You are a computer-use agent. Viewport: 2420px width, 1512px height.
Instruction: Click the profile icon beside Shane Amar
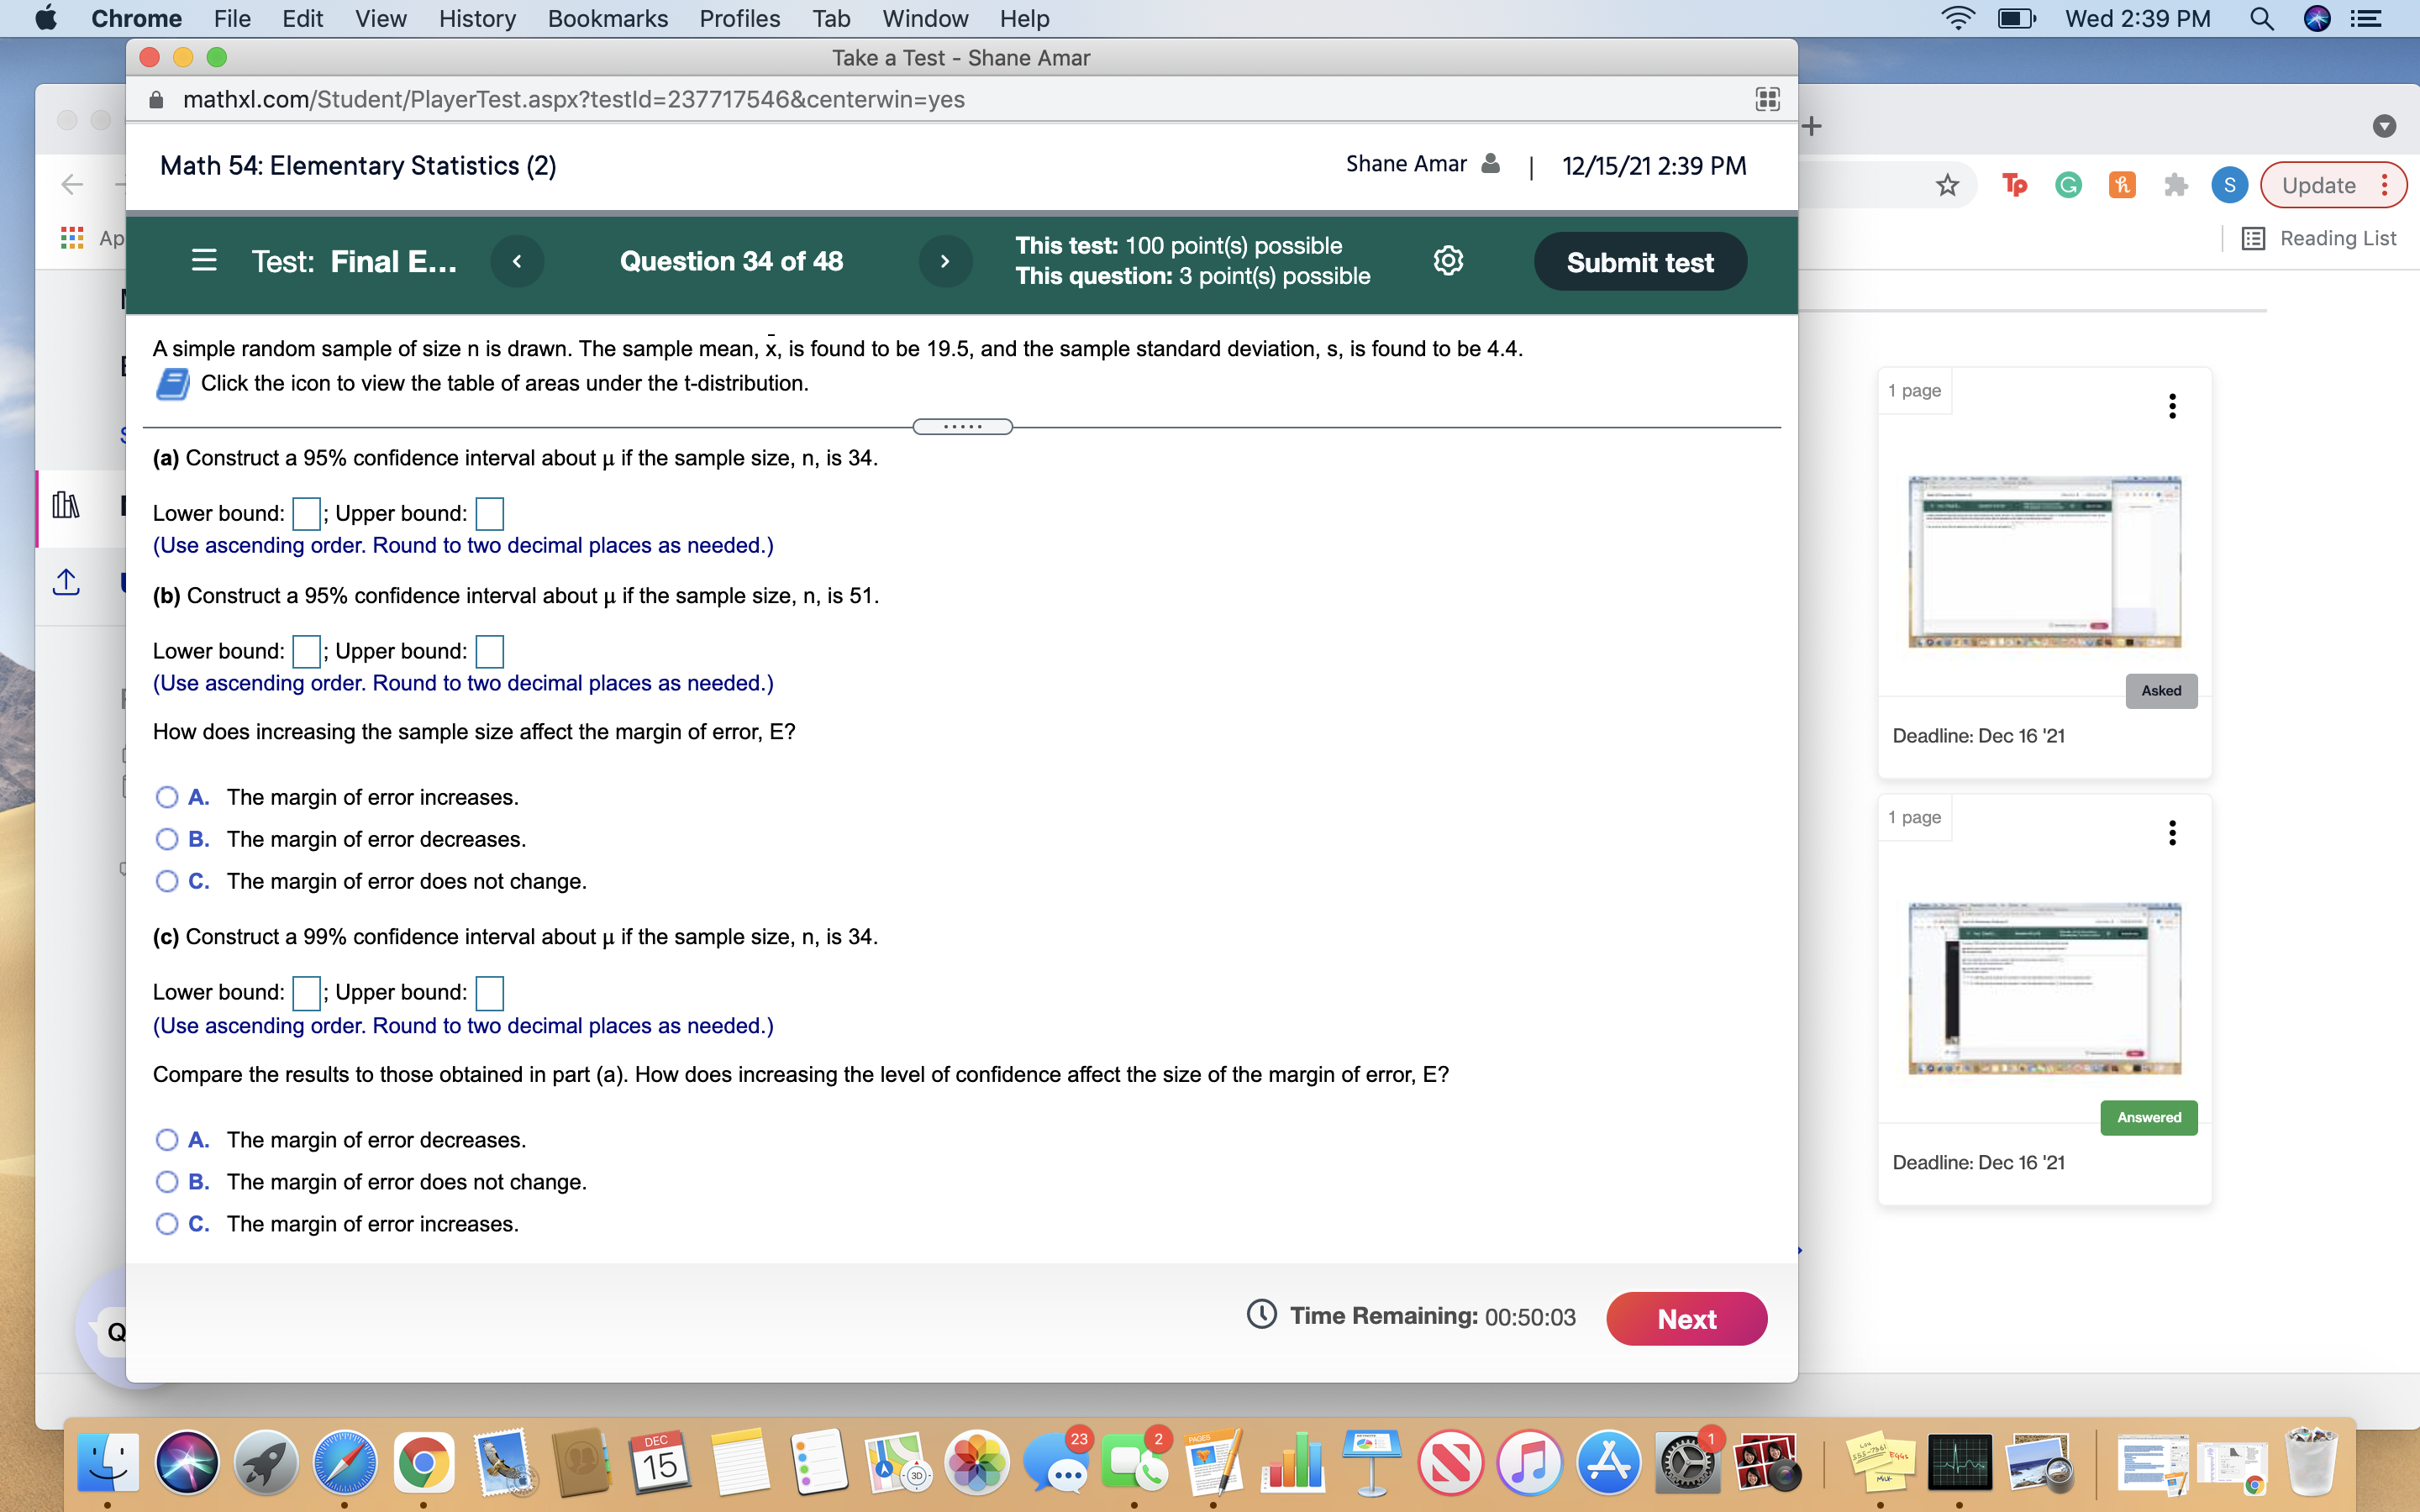click(1490, 163)
